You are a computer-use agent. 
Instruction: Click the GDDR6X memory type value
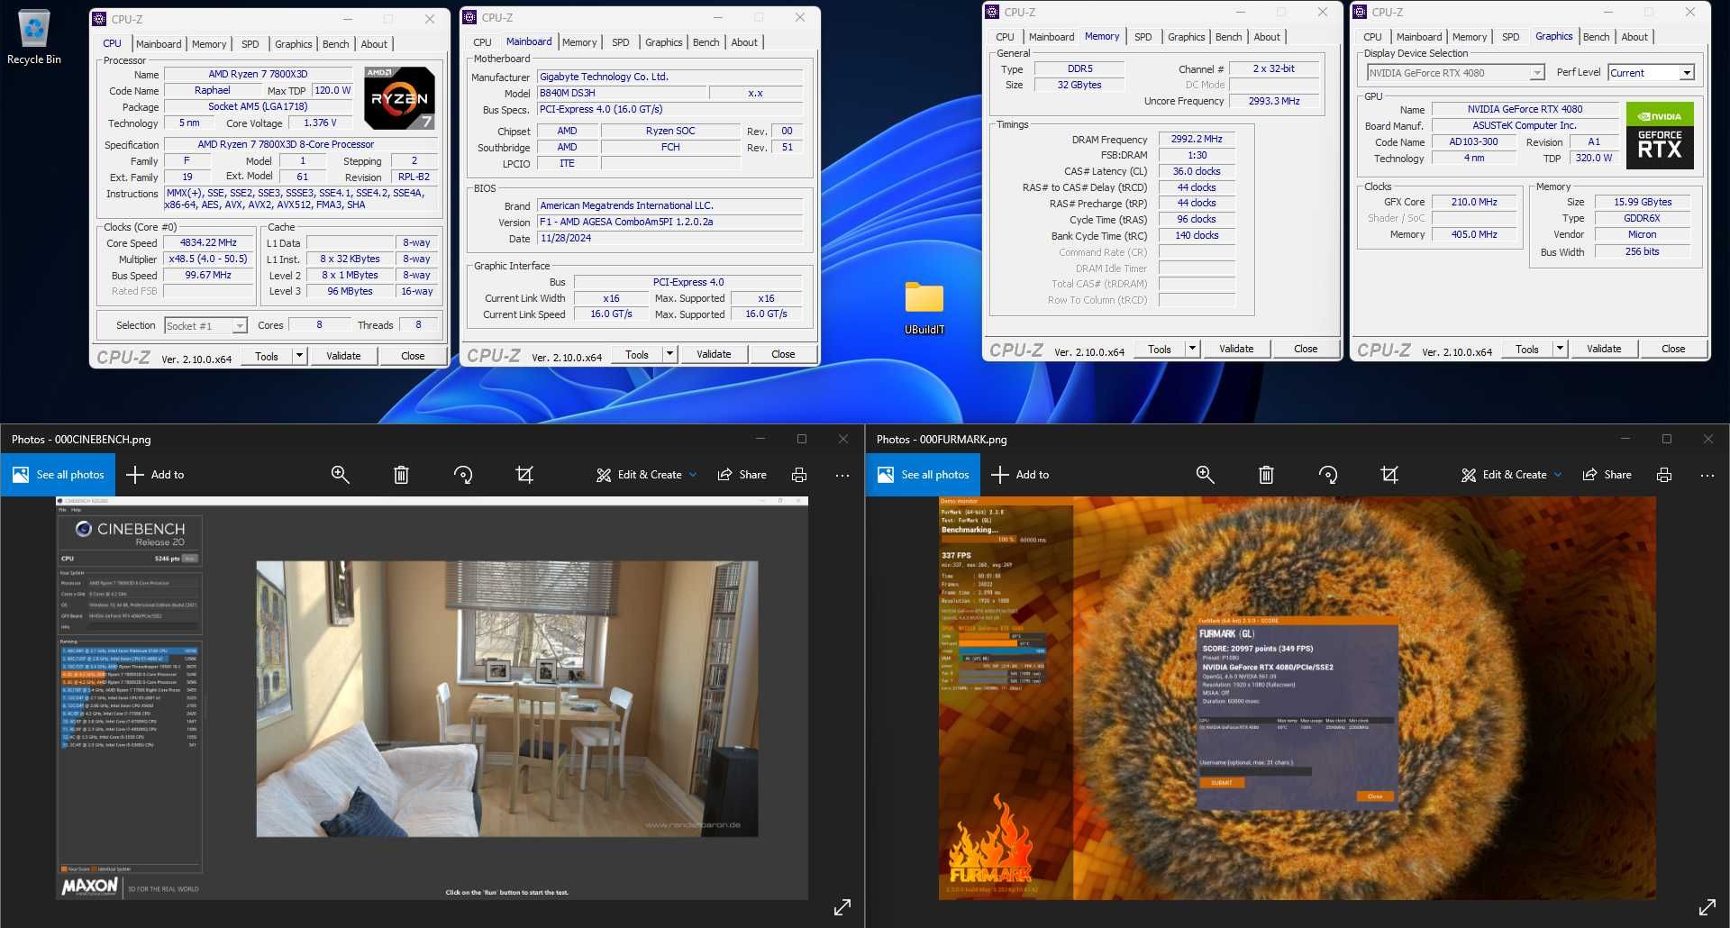pos(1642,218)
